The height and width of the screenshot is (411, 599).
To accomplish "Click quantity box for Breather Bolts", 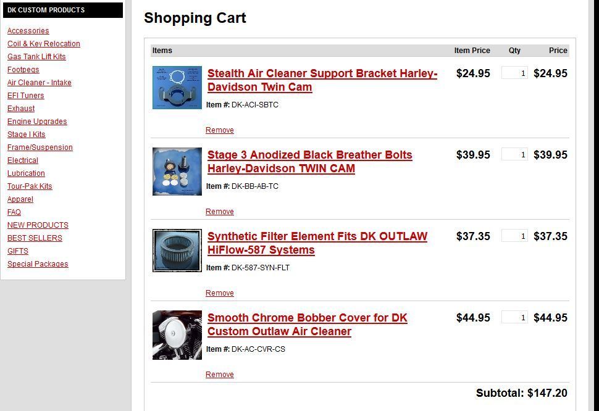I will point(514,154).
